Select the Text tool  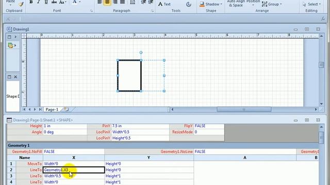(x=164, y=4)
